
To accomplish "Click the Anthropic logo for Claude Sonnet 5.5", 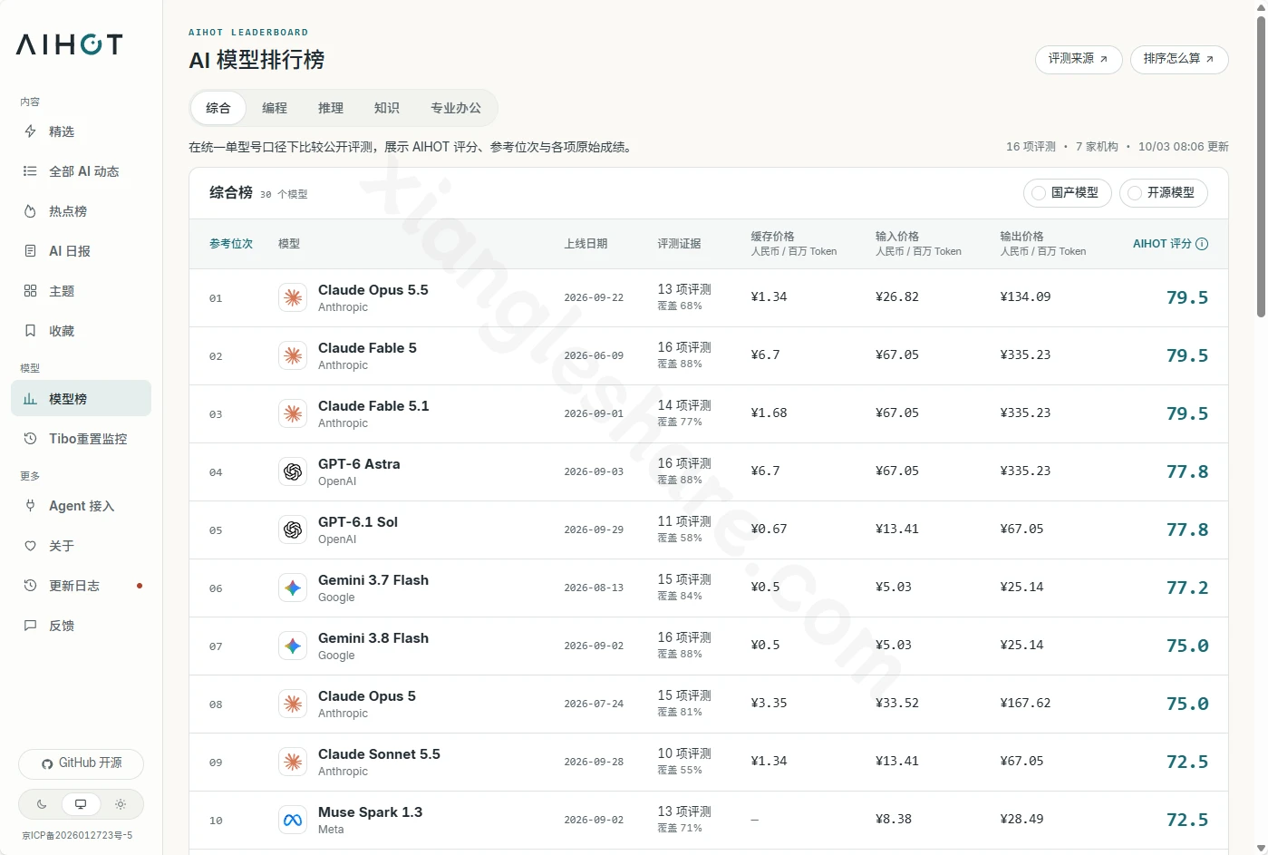I will point(293,762).
